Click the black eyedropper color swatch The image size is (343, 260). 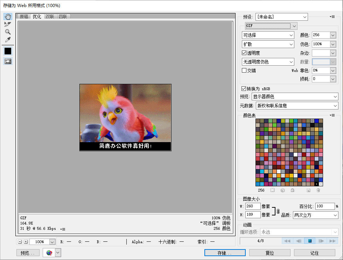[8, 51]
